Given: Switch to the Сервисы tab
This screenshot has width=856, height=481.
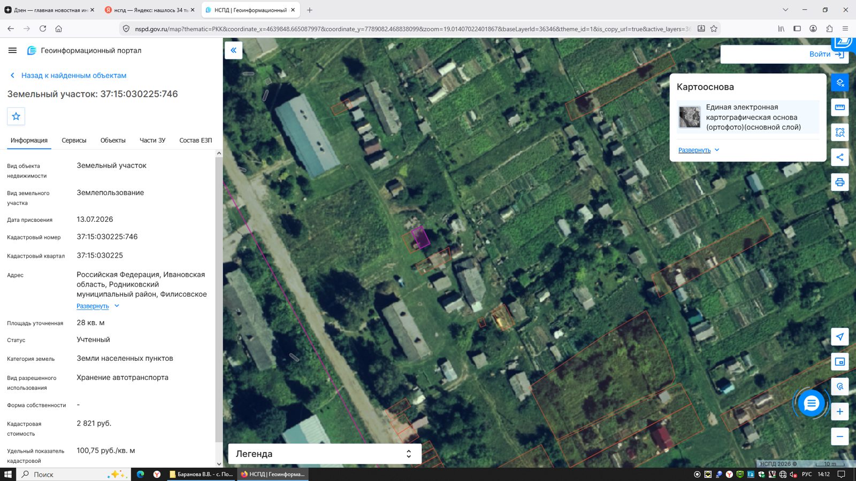Looking at the screenshot, I should (74, 141).
